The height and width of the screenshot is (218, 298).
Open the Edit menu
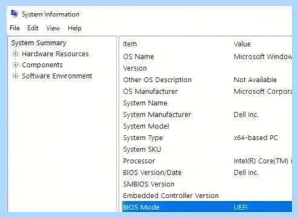[x=33, y=28]
